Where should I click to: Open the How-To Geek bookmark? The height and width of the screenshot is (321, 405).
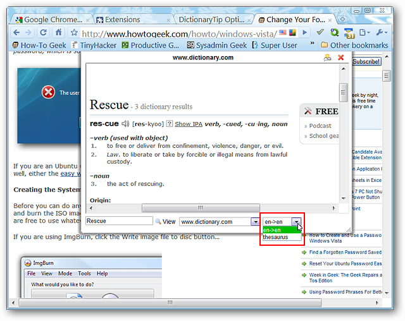click(38, 45)
